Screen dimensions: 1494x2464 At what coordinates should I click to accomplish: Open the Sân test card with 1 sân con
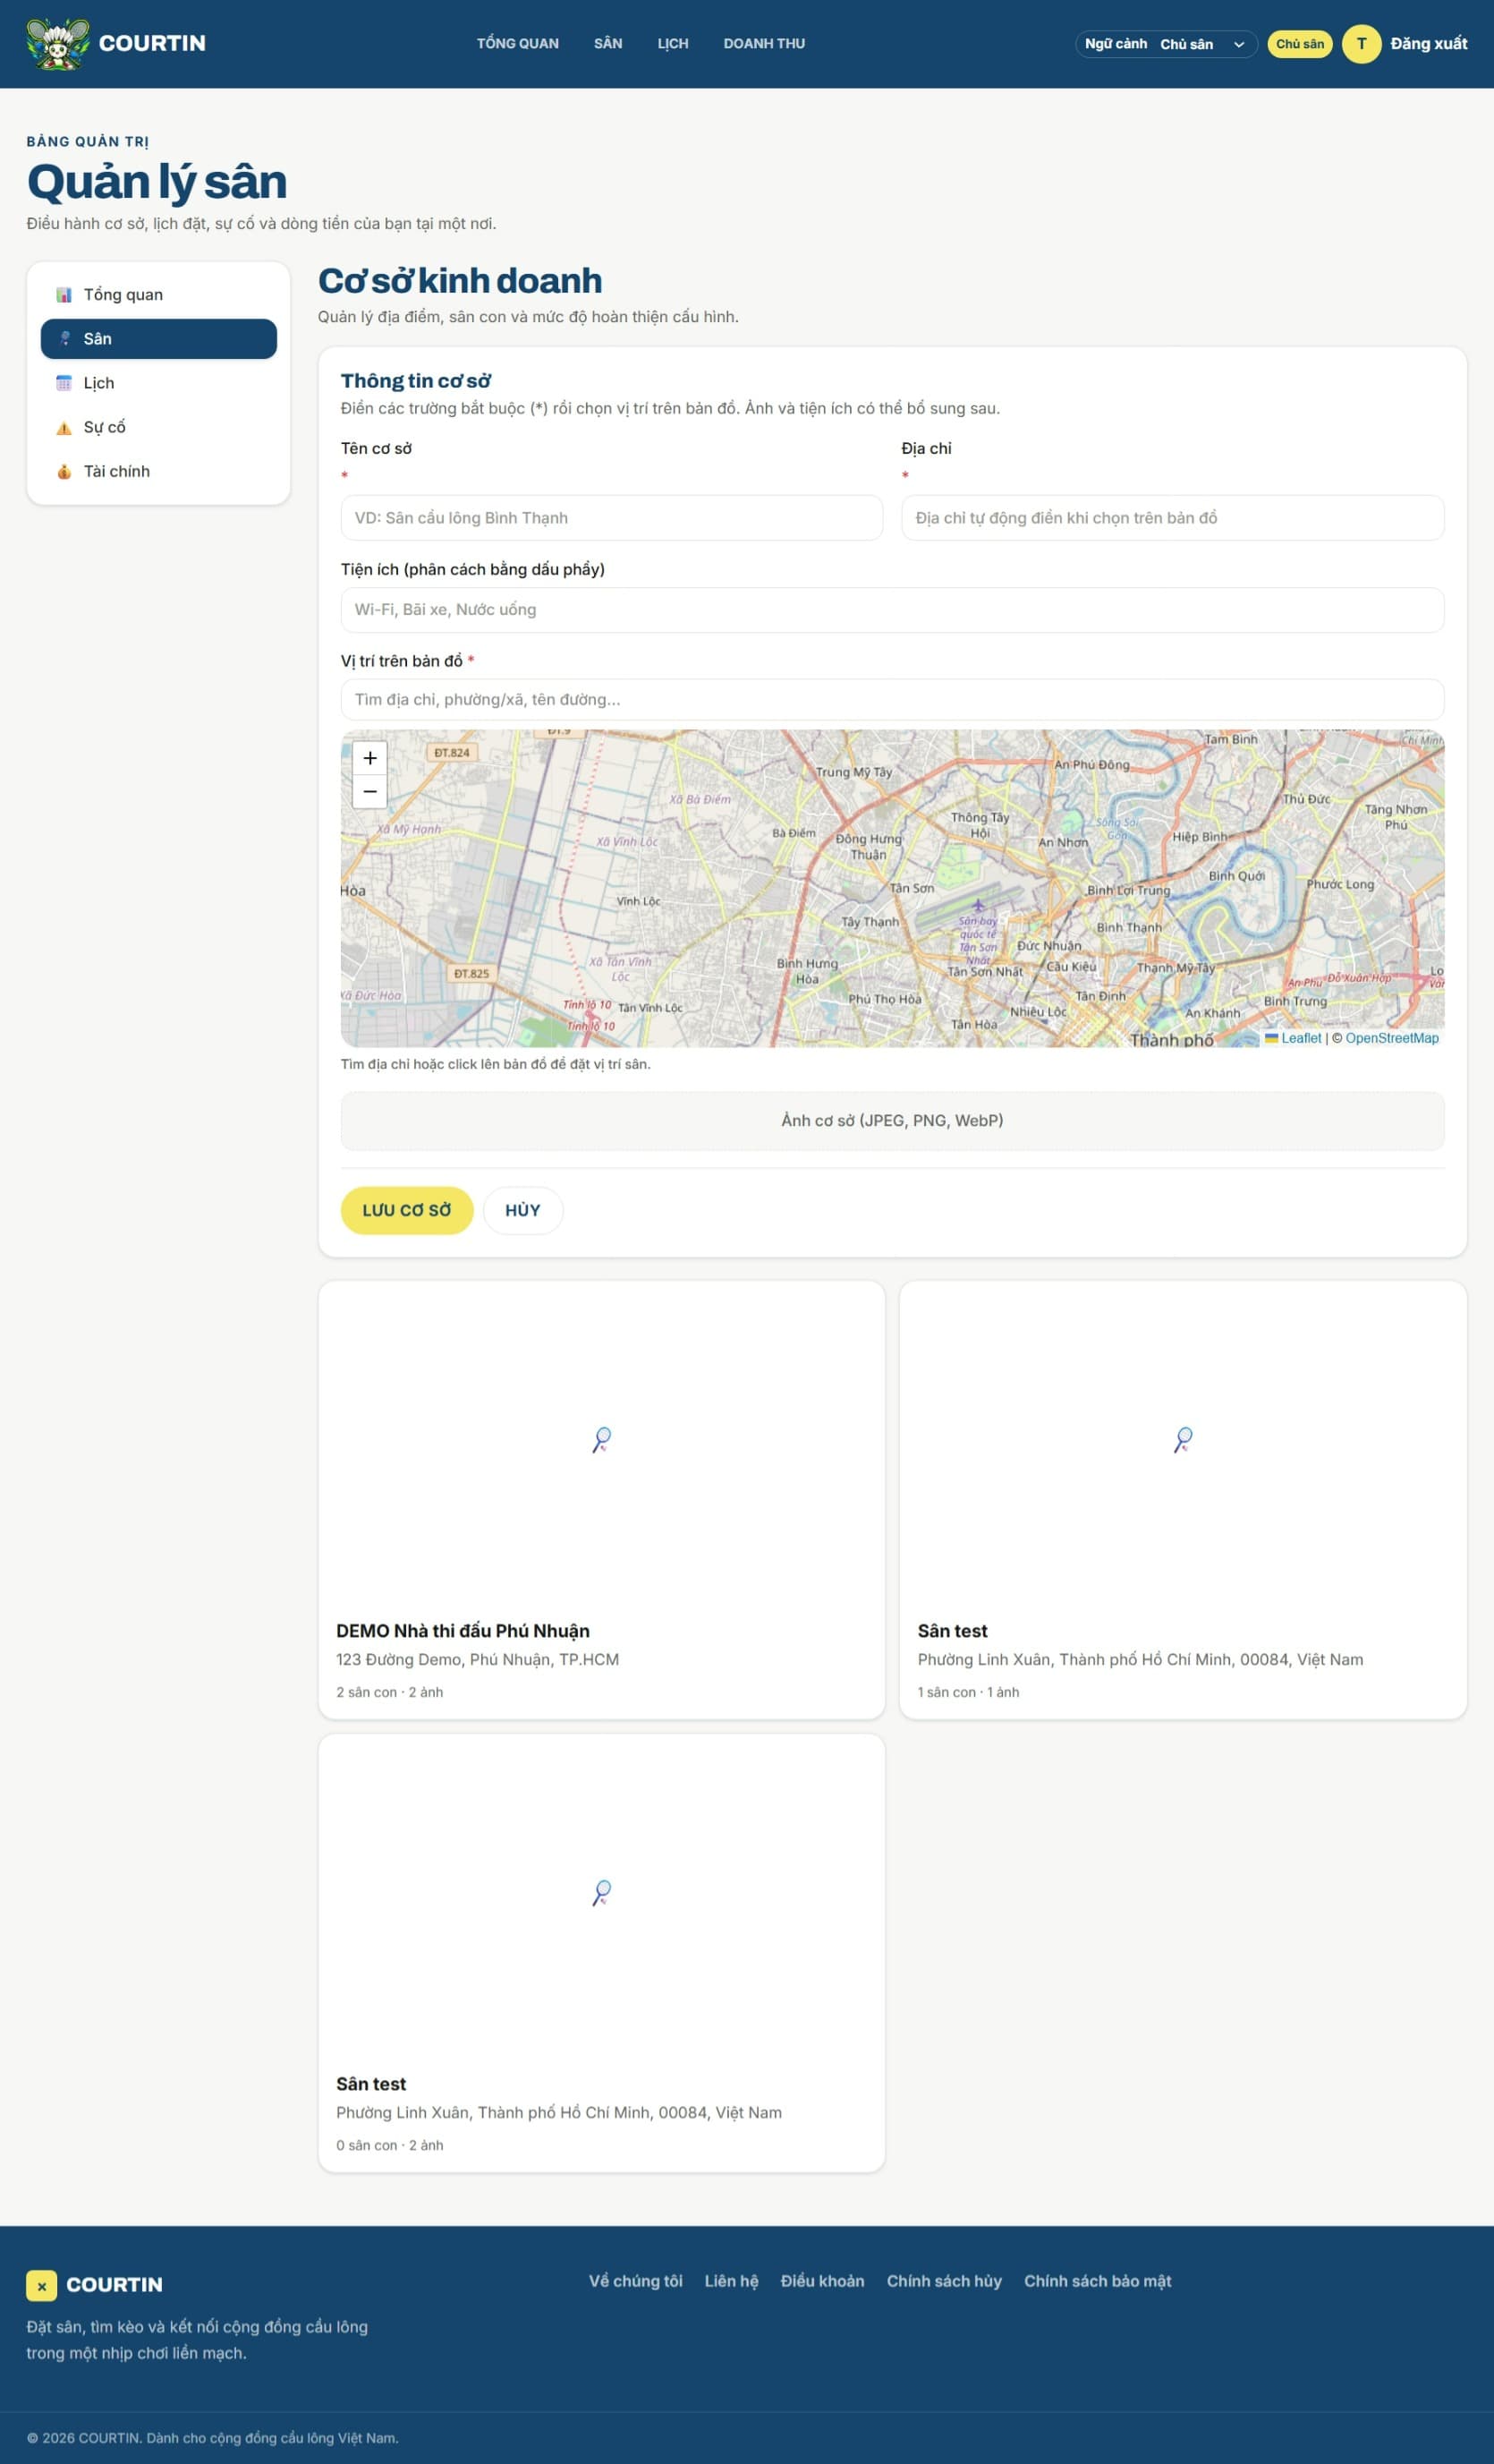(1184, 1500)
